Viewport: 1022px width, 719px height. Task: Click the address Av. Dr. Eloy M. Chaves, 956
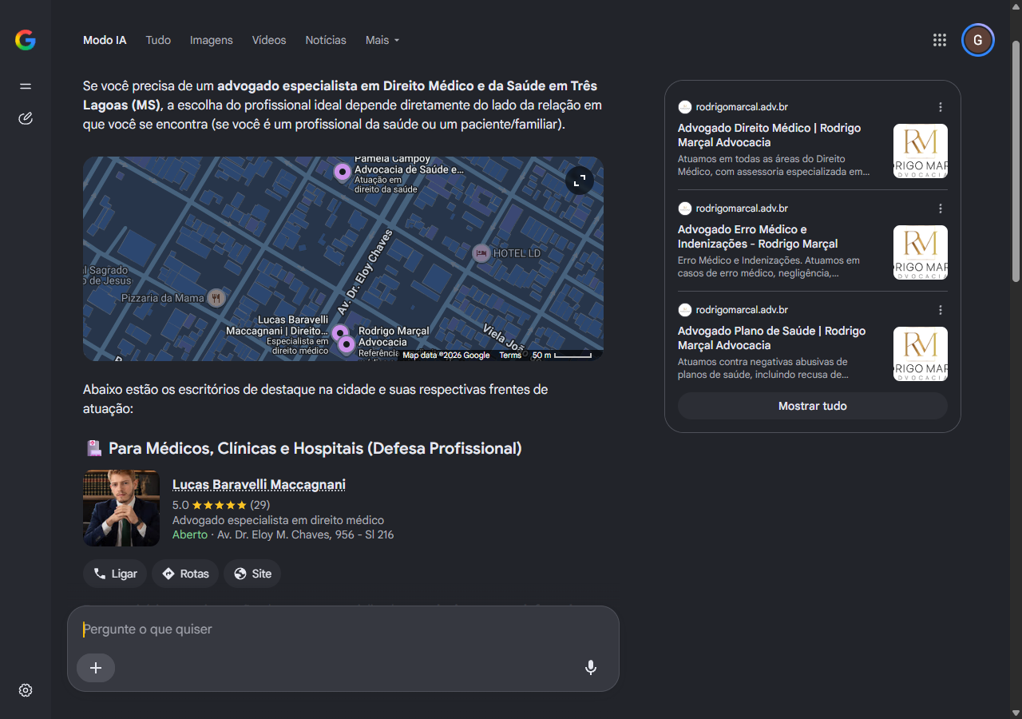(305, 534)
